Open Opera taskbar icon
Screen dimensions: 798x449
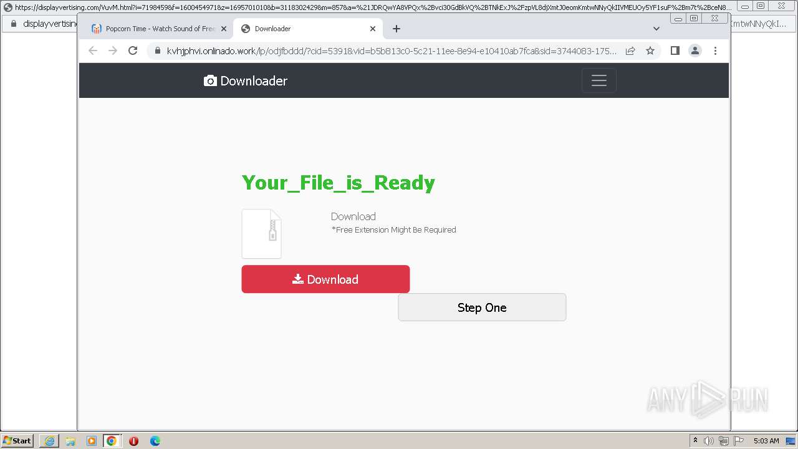click(x=133, y=441)
